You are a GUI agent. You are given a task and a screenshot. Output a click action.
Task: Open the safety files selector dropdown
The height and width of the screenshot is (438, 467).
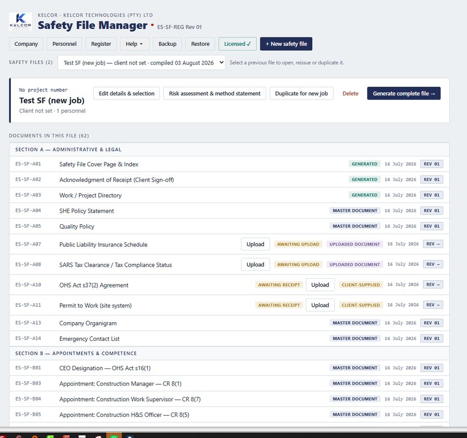(142, 63)
